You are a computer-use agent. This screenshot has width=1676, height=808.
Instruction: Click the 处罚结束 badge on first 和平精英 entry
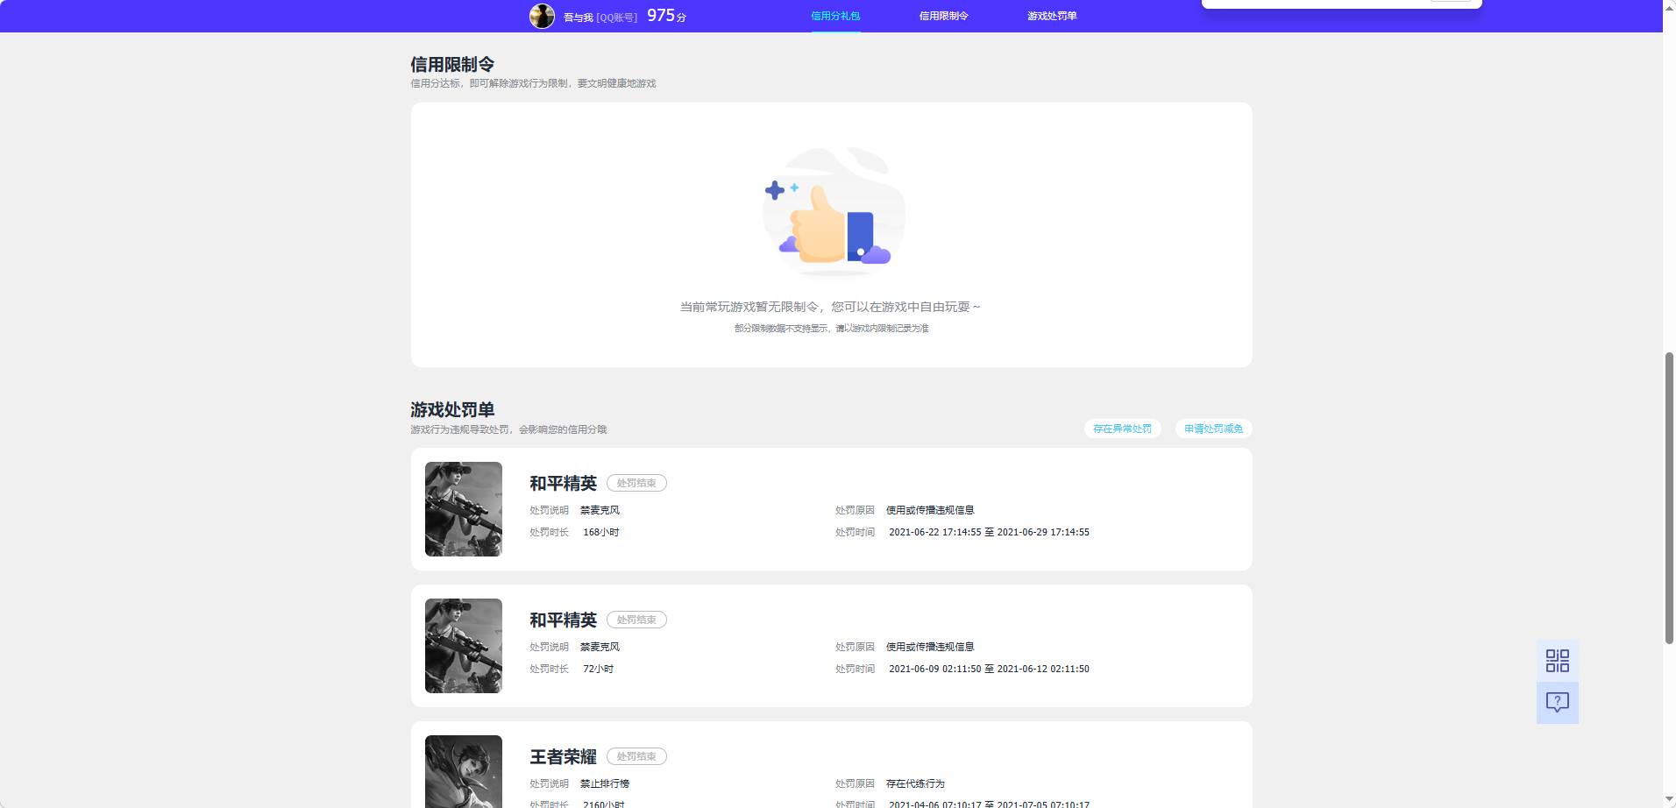(x=637, y=482)
